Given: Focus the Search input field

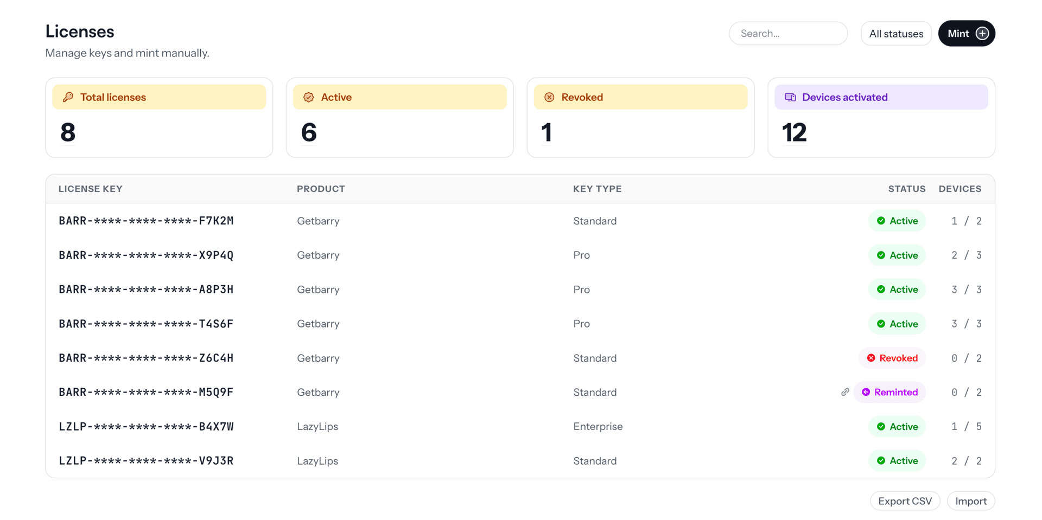Looking at the screenshot, I should tap(788, 34).
